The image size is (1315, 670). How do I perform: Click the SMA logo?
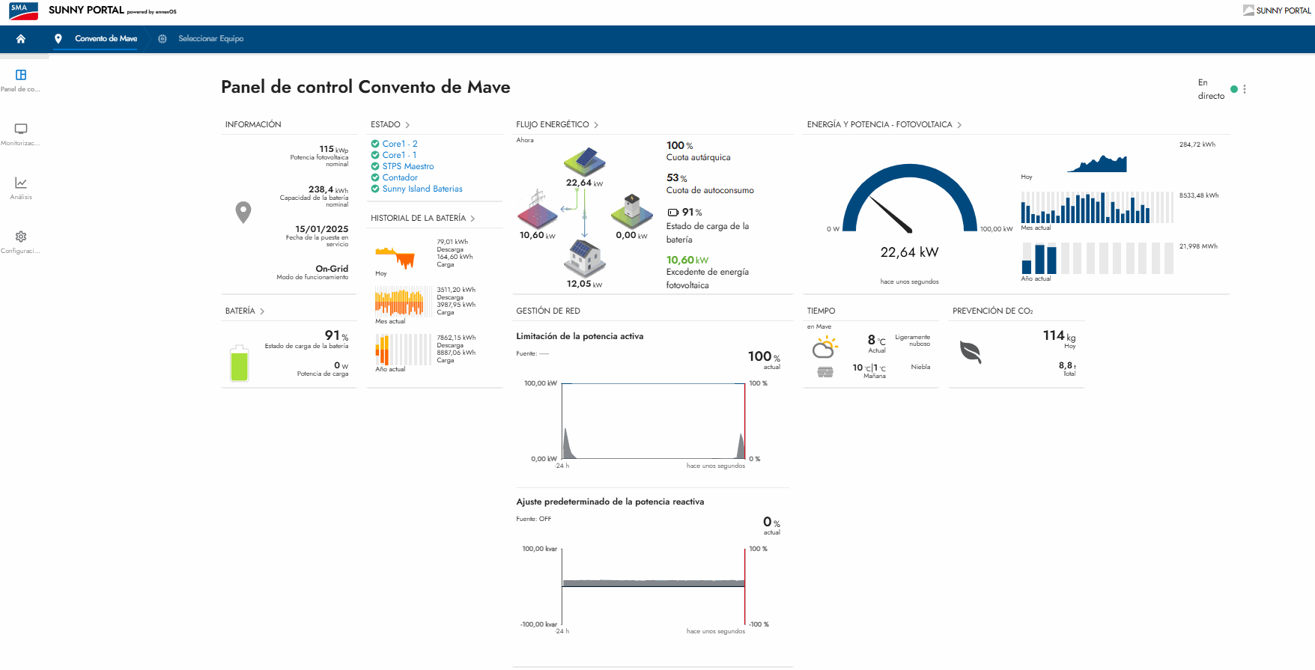(x=23, y=10)
